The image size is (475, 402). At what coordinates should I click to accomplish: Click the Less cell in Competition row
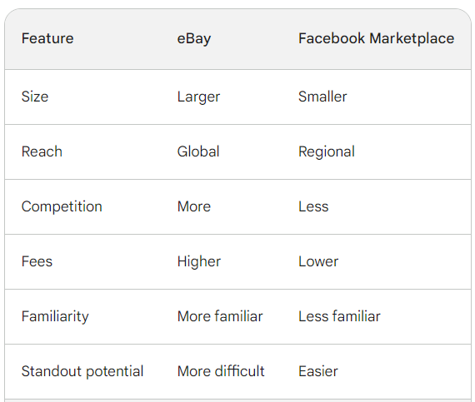click(313, 206)
